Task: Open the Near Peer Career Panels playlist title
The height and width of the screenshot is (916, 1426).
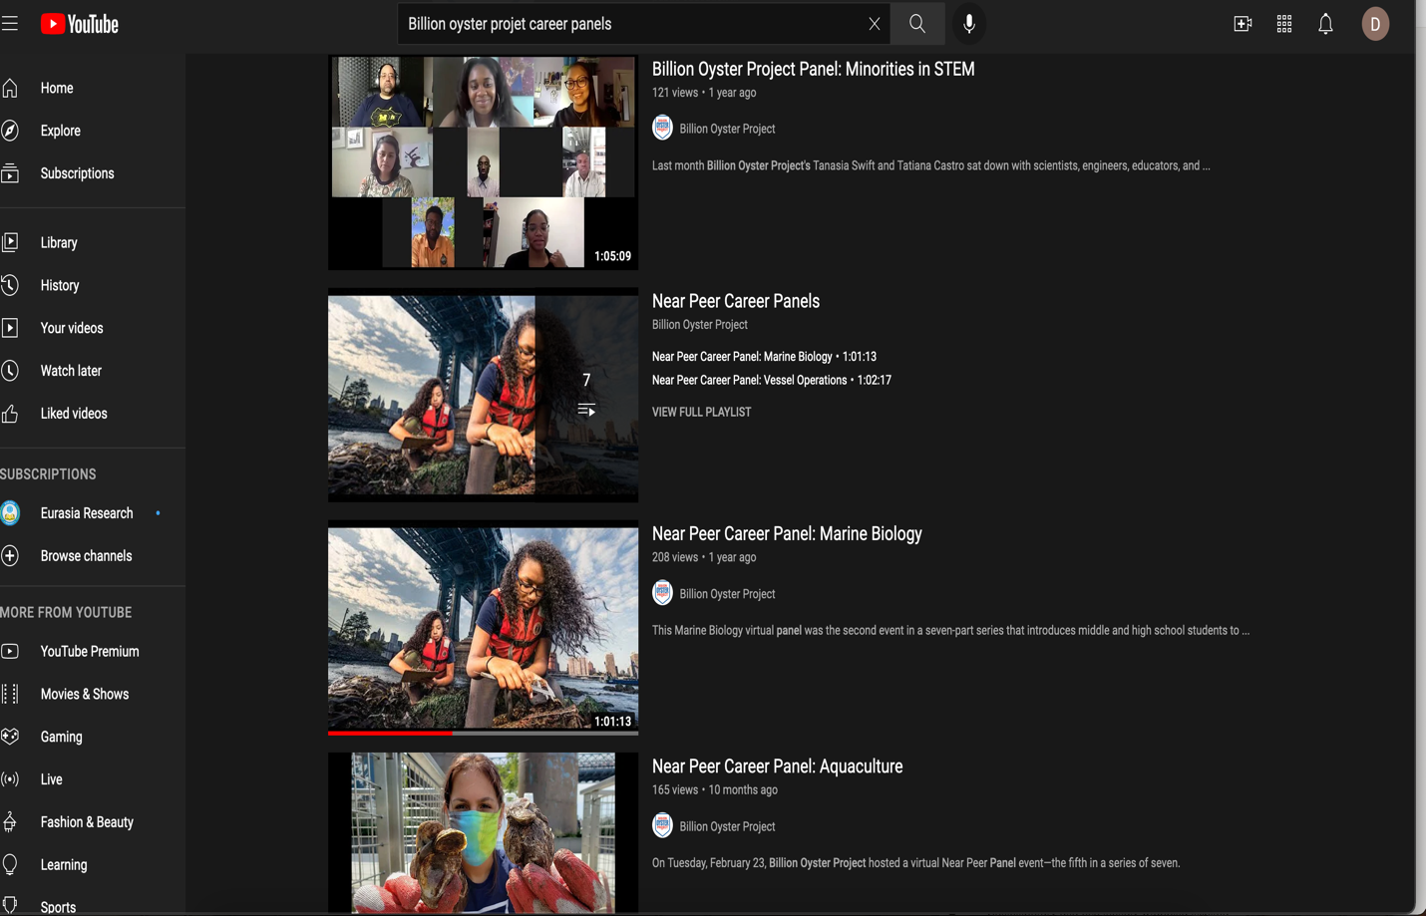Action: (x=736, y=301)
